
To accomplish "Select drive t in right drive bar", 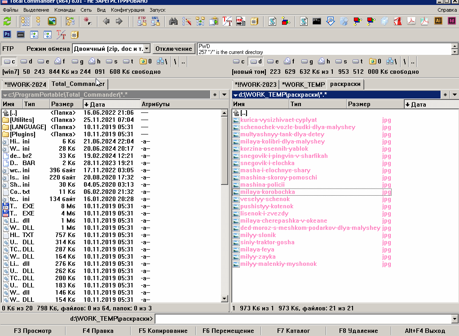I will click(x=358, y=62).
